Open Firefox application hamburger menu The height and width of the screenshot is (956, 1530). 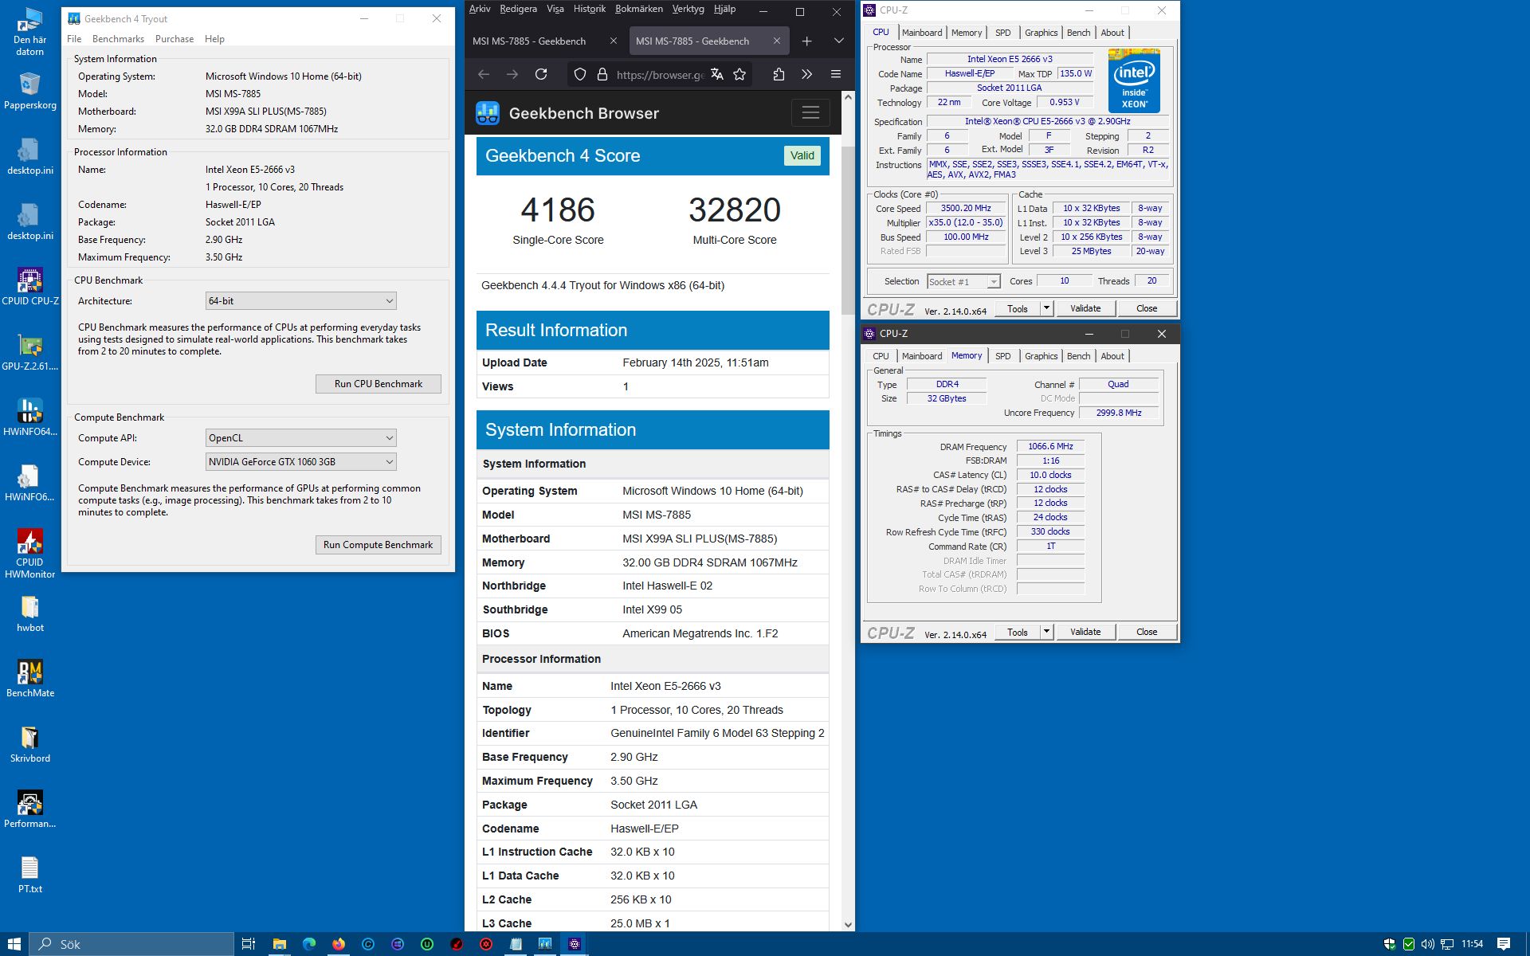836,74
